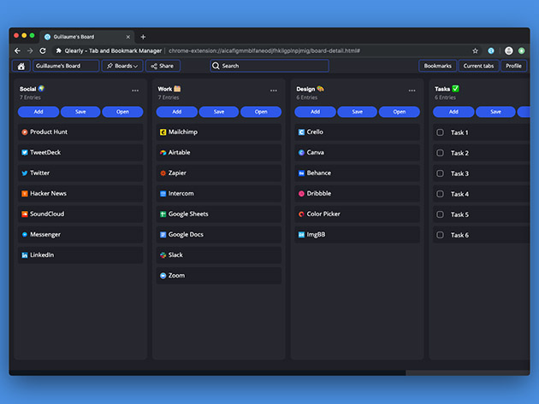
Task: Click the Behance favicon
Action: tap(301, 173)
